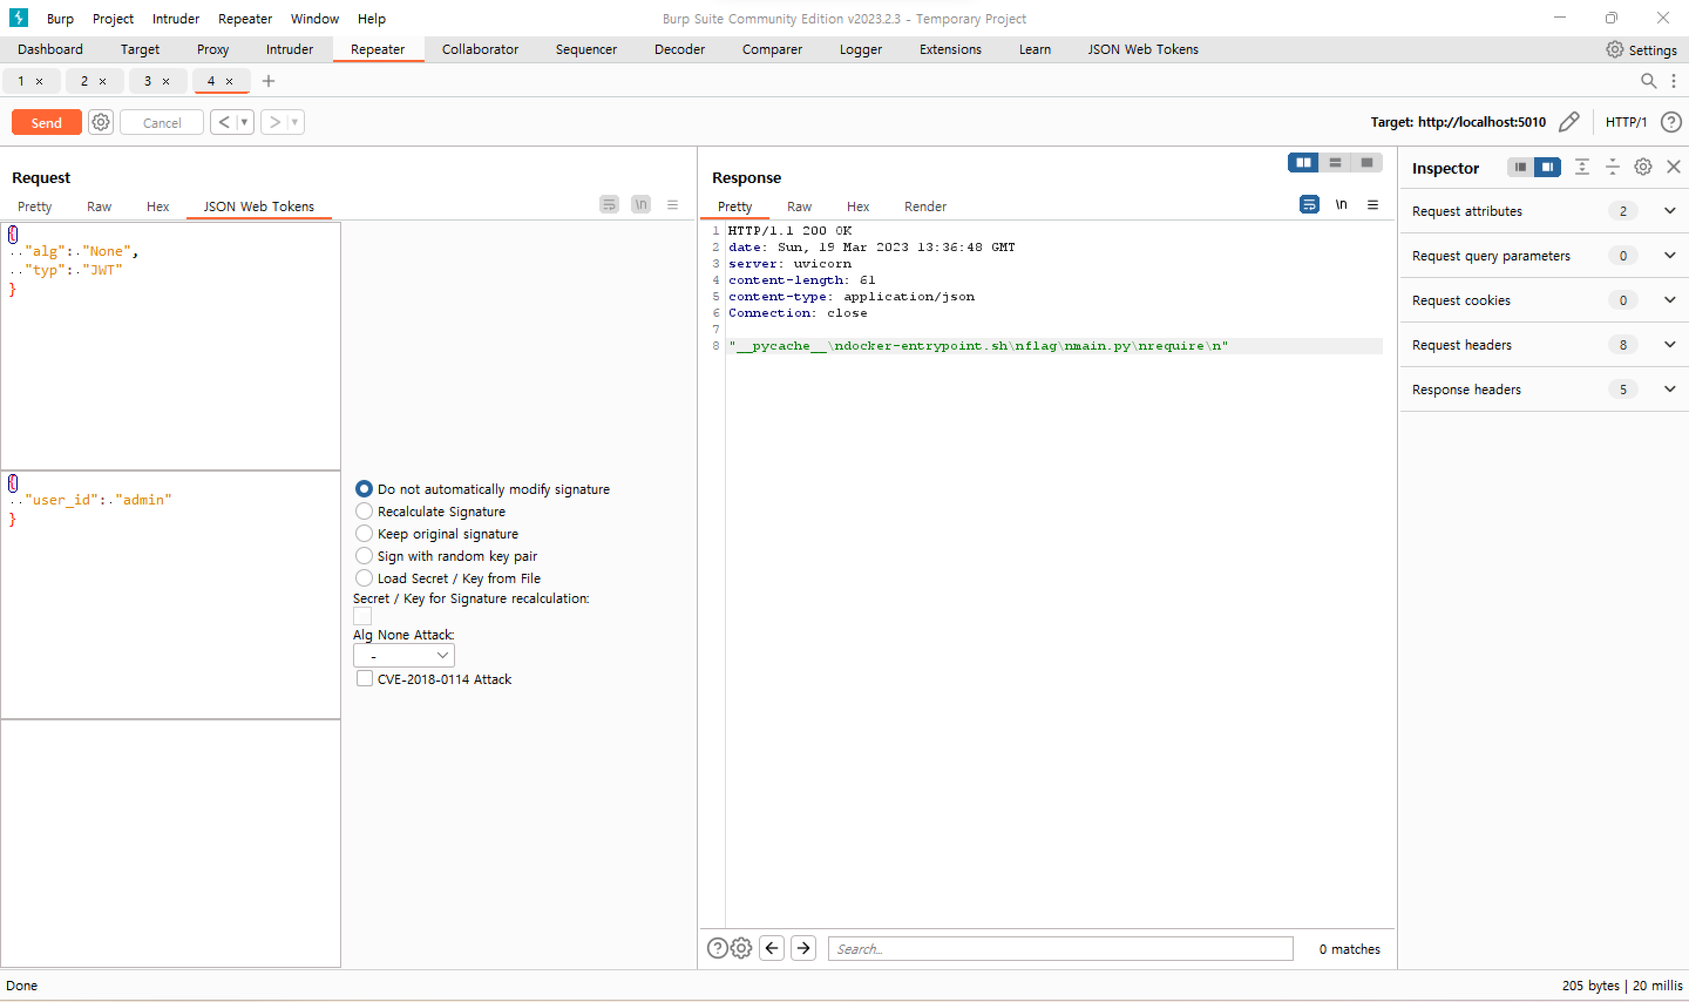Open the JSON Web Tokens main tab
1689x1002 pixels.
pyautogui.click(x=1143, y=49)
